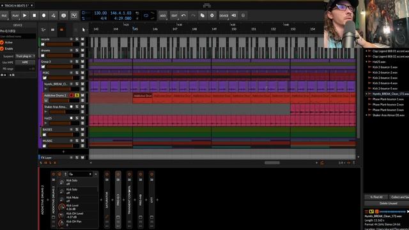Screen dimensions: 409x230
Task: Undo the last action with the undo arrow
Action: click(x=183, y=15)
